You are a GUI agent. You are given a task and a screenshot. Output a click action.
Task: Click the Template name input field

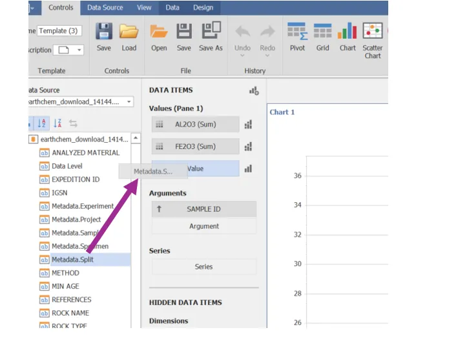(x=59, y=30)
